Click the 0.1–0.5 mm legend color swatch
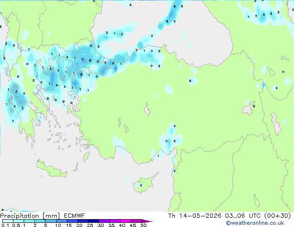 (x=8, y=221)
